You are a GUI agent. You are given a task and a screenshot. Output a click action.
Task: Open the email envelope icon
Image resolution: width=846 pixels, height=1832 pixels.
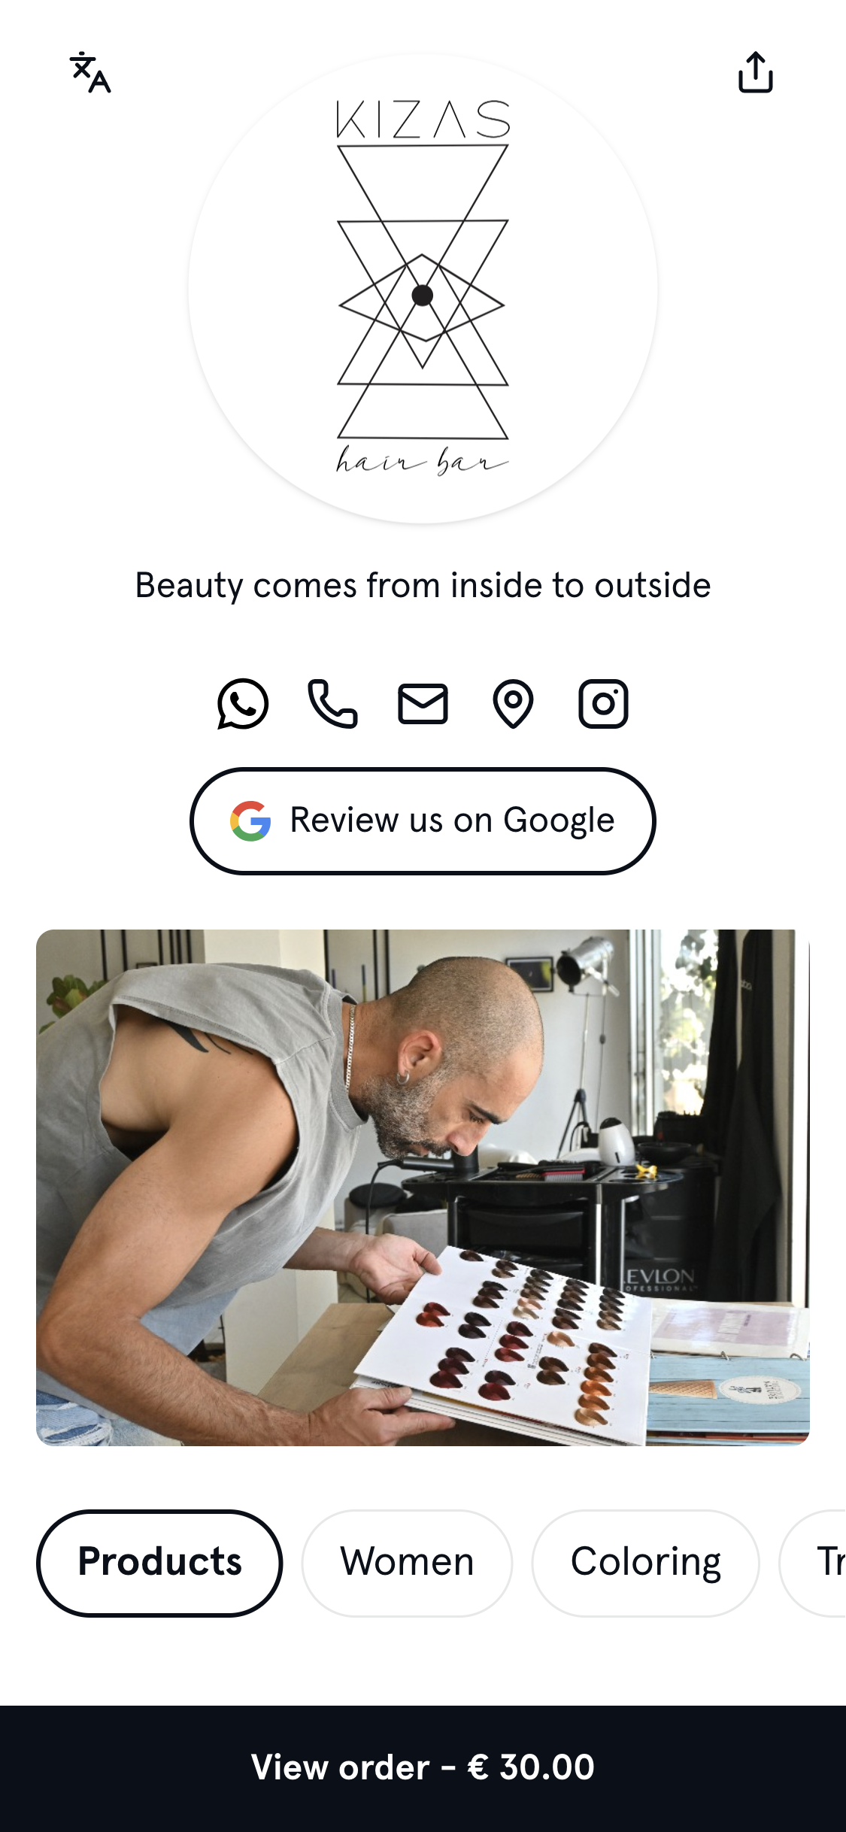[423, 704]
